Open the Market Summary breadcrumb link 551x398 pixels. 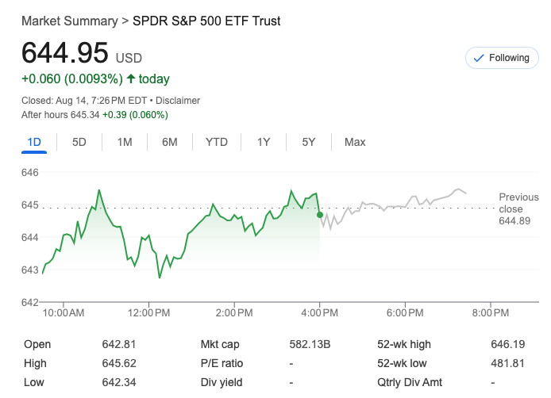(x=69, y=21)
